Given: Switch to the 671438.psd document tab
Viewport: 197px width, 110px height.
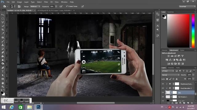Looking at the screenshot, I should click(55, 10).
